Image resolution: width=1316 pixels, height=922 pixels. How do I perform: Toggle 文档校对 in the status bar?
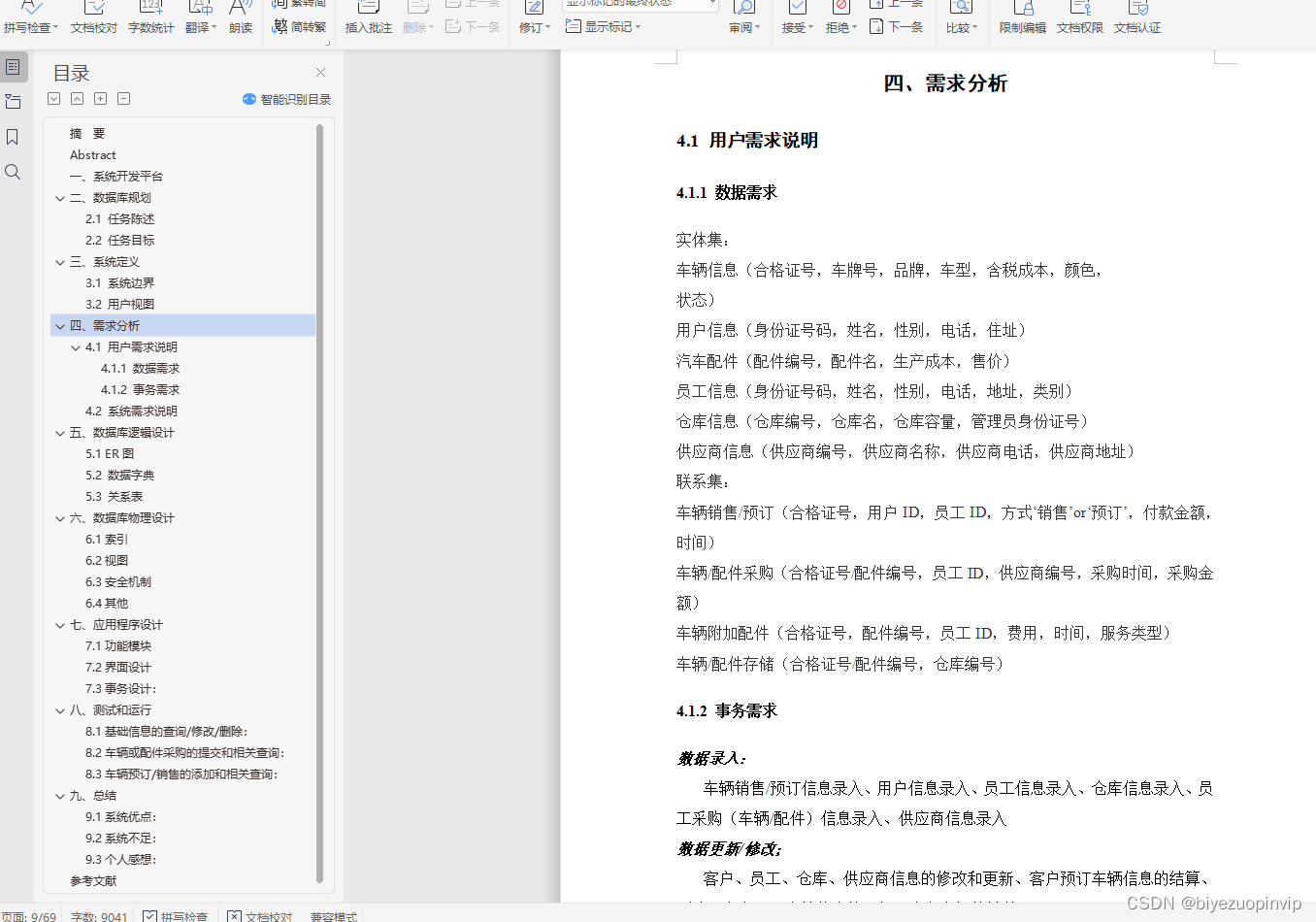point(260,916)
